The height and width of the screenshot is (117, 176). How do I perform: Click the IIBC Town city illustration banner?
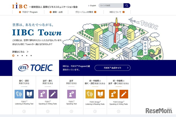113,39
